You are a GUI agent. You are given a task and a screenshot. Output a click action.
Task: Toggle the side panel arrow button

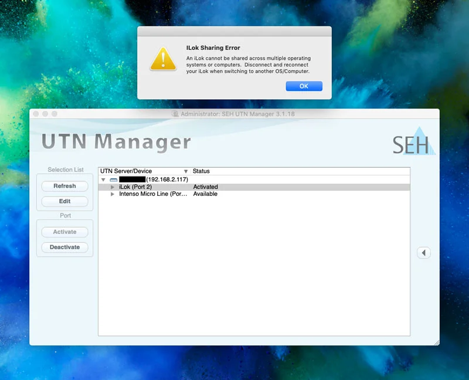coord(423,253)
